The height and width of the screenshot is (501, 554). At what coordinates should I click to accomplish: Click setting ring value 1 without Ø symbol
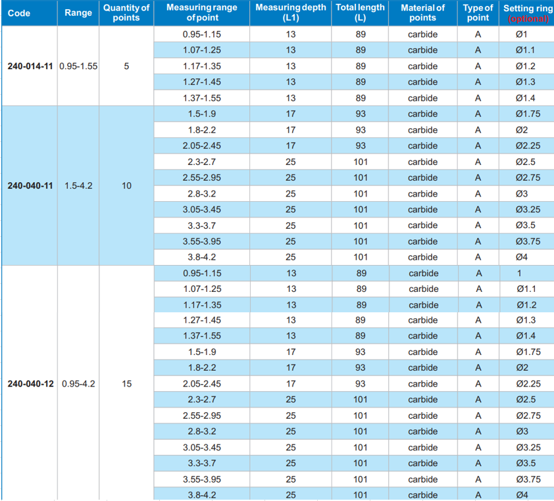click(519, 274)
